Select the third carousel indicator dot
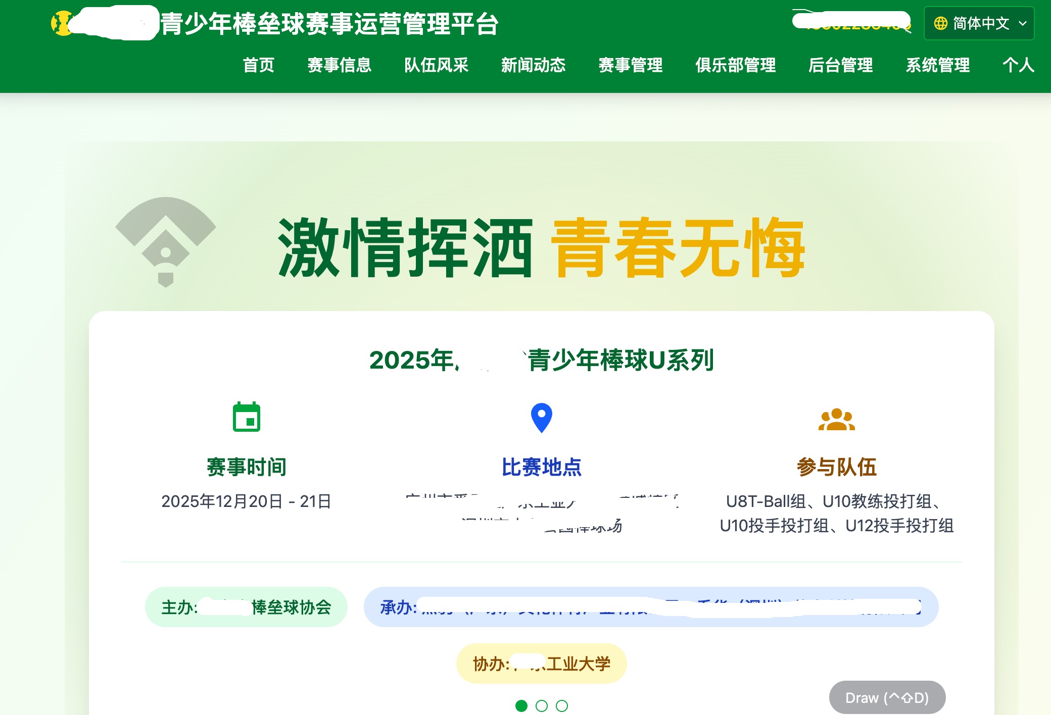Viewport: 1051px width, 715px height. pos(561,705)
